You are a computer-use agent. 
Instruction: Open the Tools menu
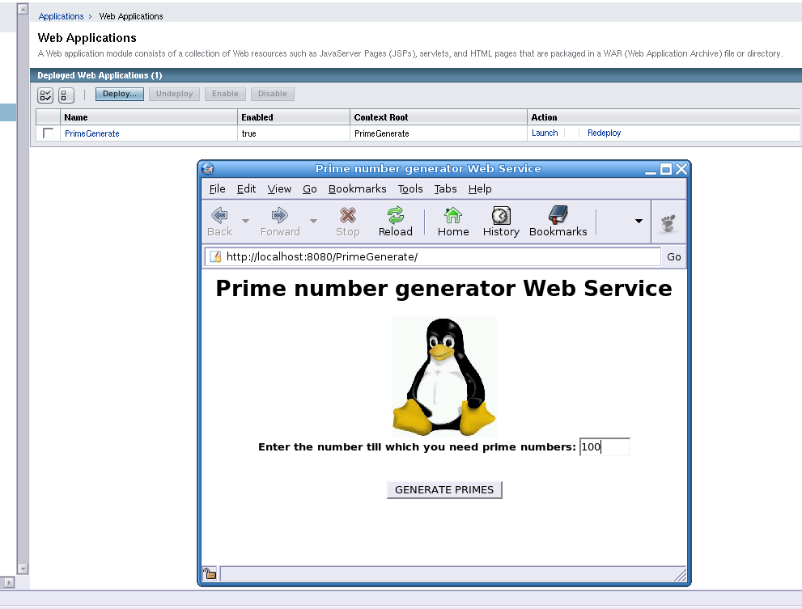coord(410,189)
